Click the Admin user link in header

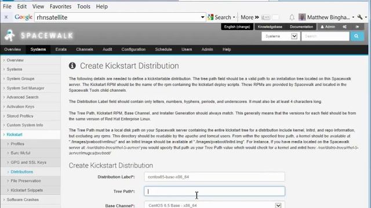[328, 27]
